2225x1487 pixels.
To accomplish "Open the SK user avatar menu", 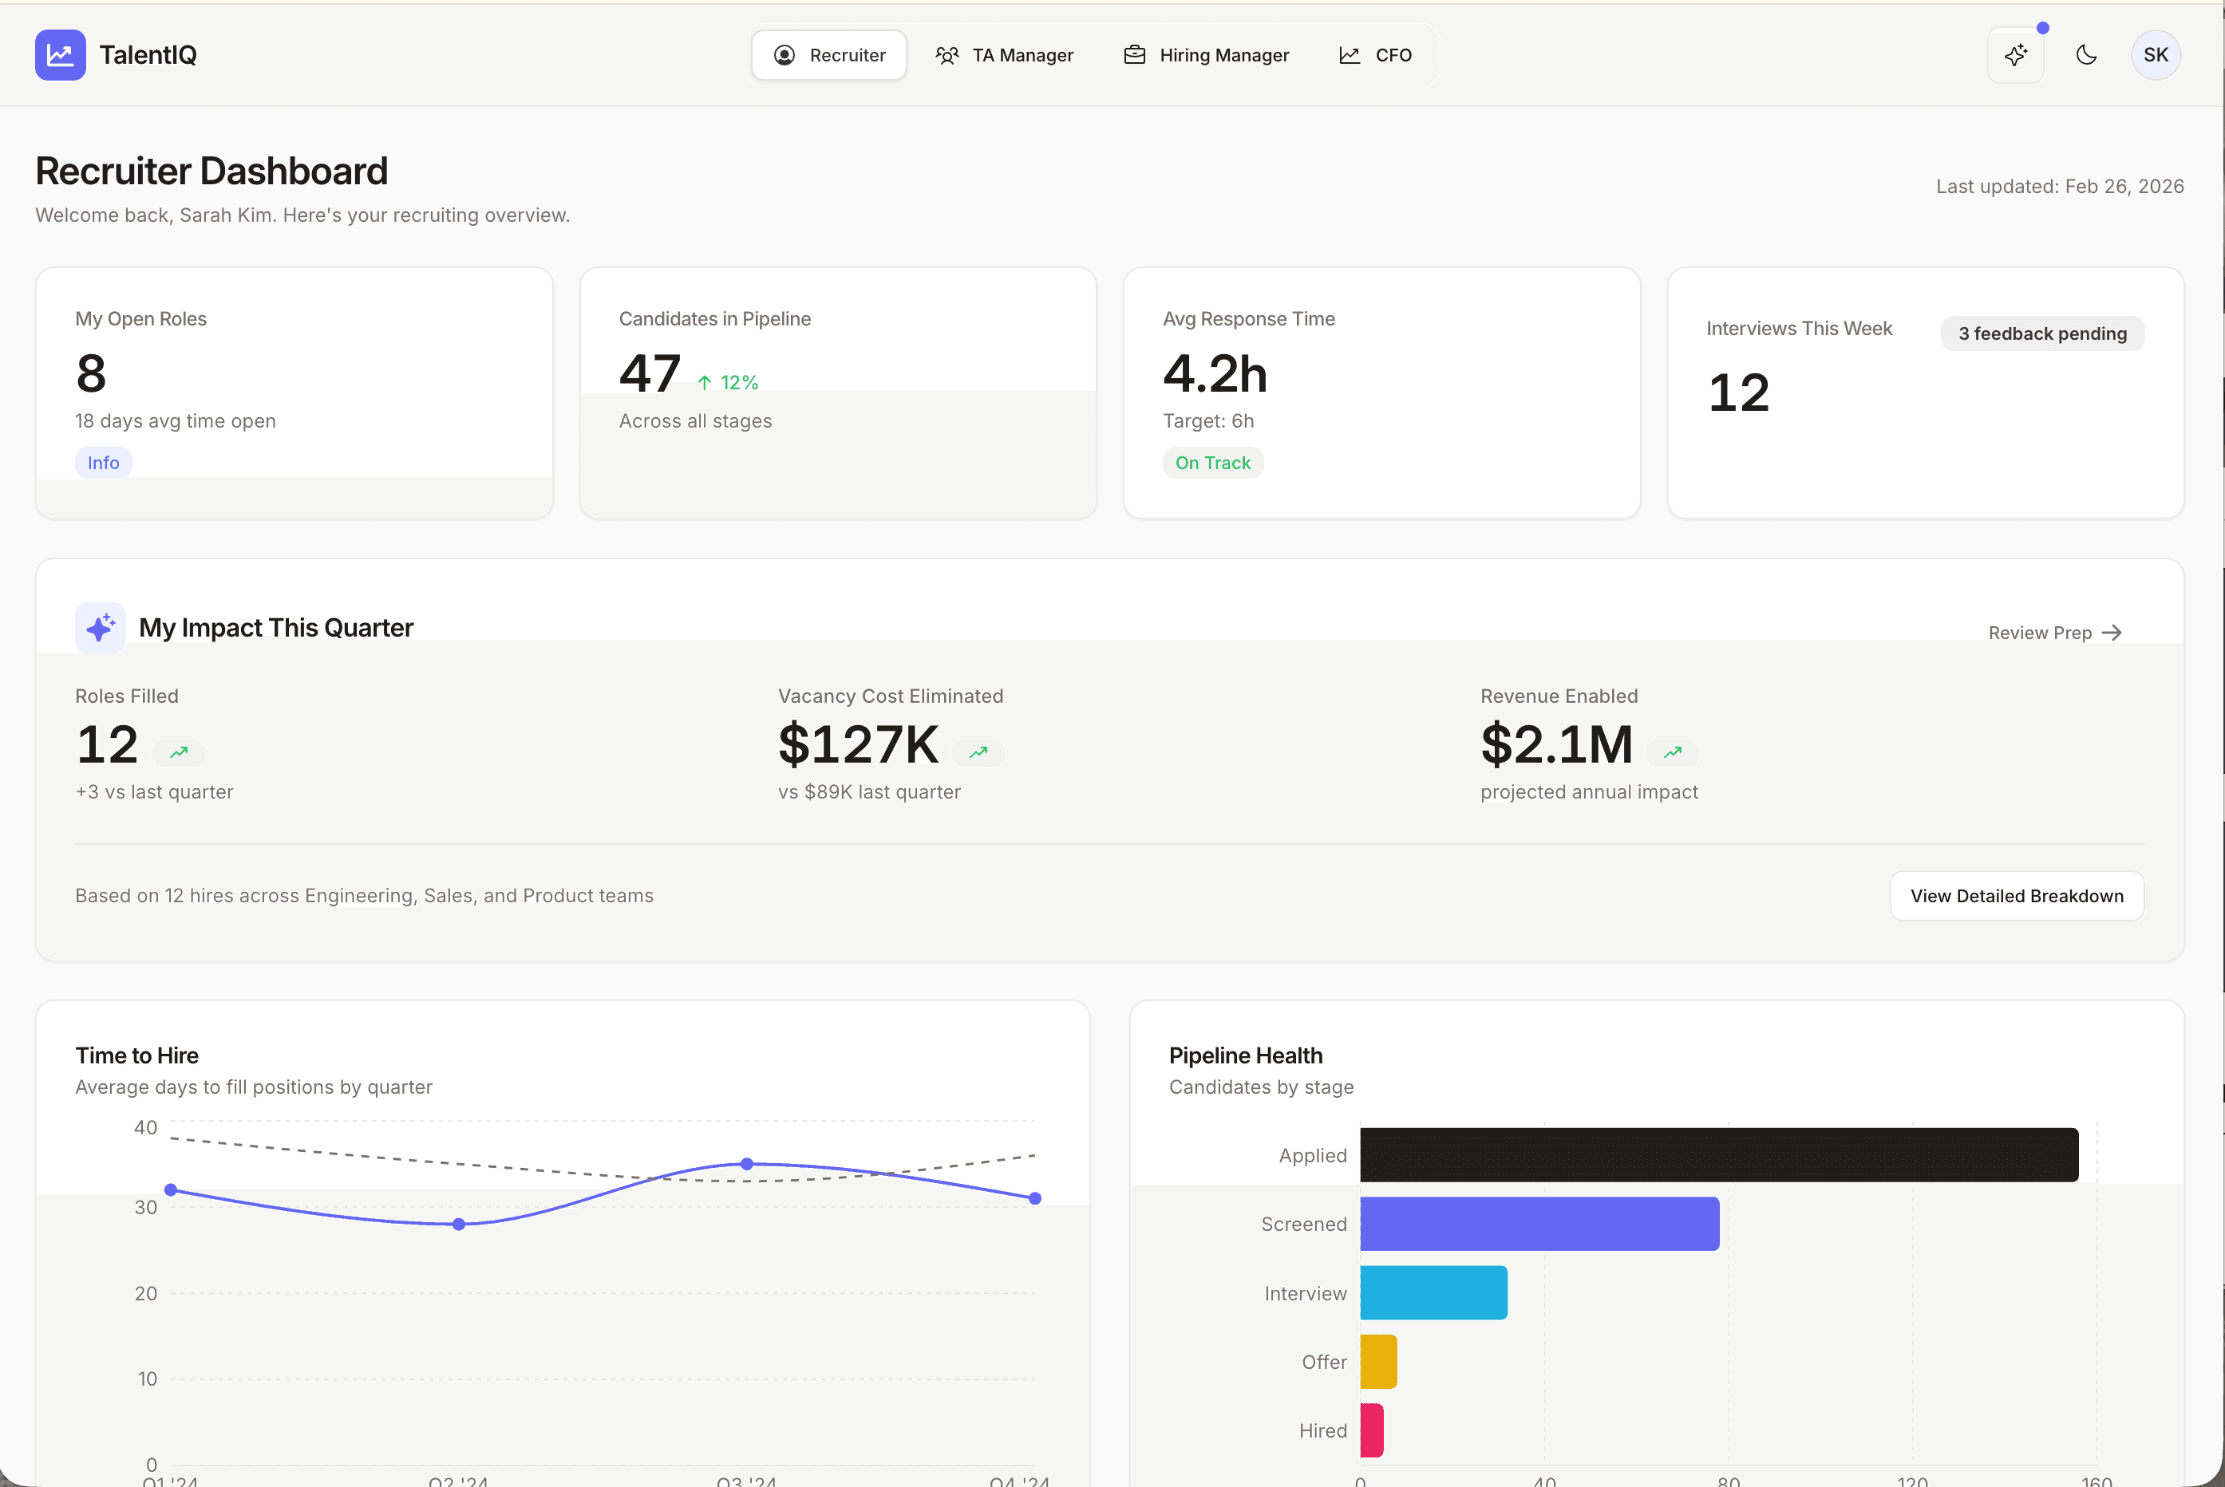I will tap(2155, 55).
